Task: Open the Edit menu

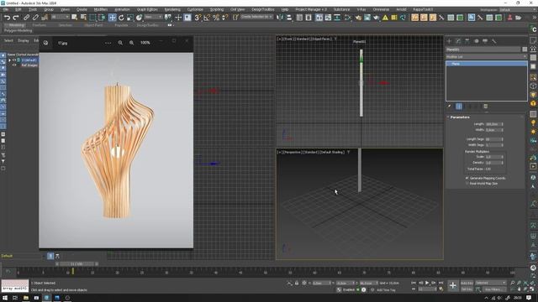Action: [x=18, y=9]
